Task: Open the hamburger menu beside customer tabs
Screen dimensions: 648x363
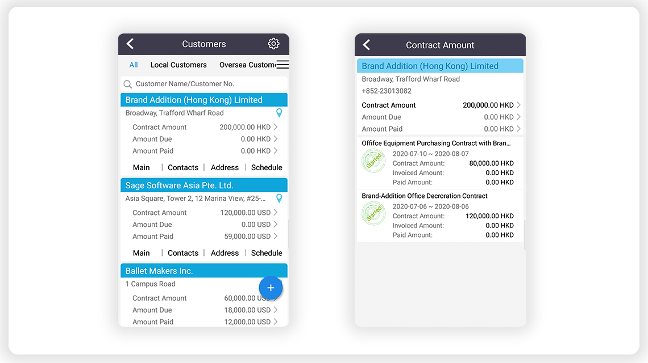Action: coord(283,65)
